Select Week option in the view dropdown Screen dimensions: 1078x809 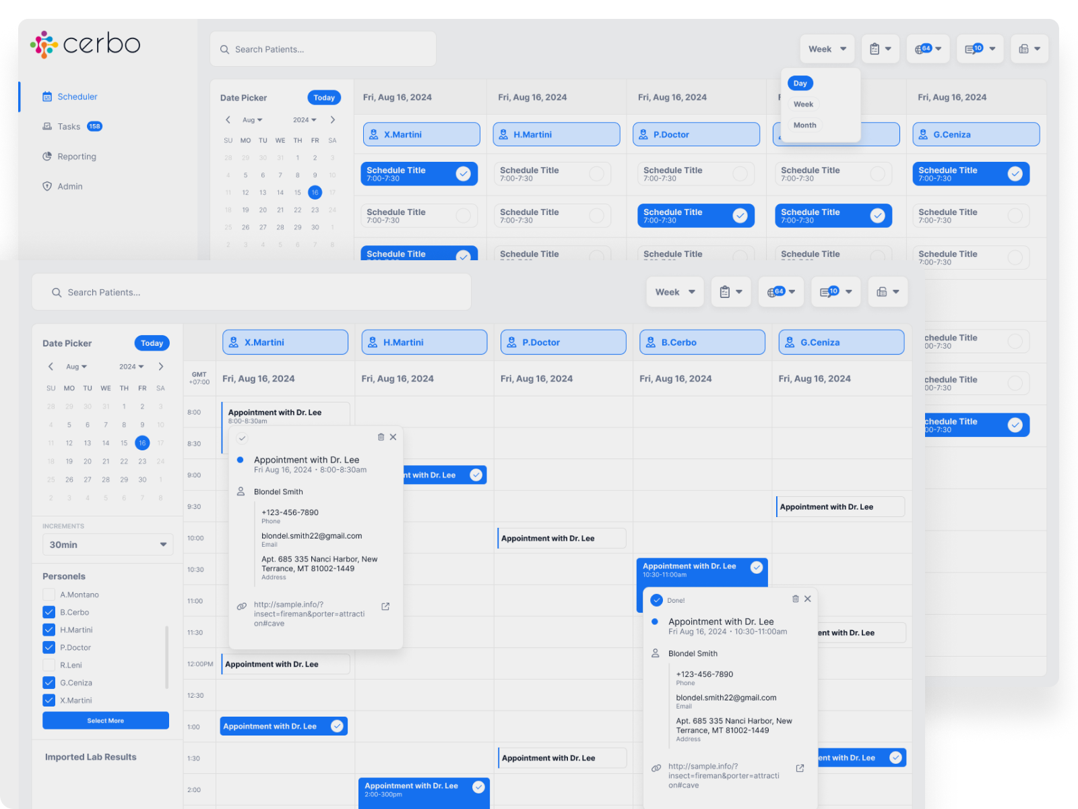click(803, 104)
